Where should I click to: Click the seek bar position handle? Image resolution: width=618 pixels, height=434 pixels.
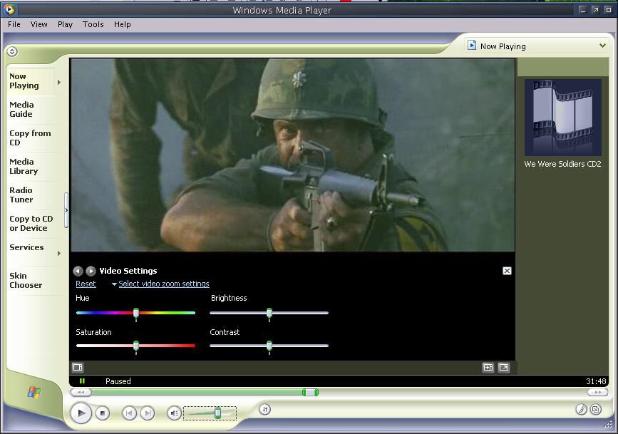pyautogui.click(x=310, y=392)
